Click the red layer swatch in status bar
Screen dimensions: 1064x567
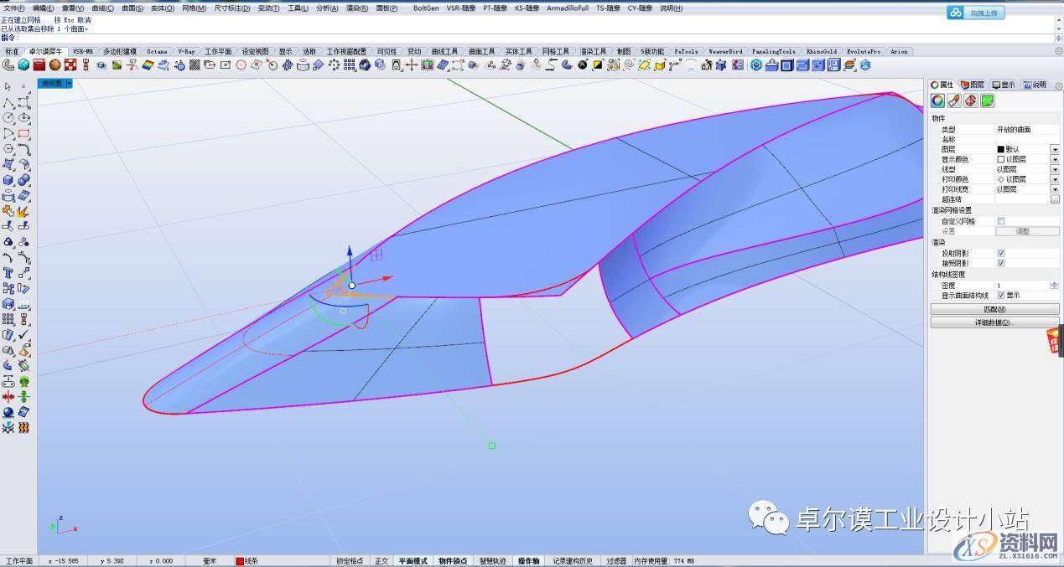[239, 561]
